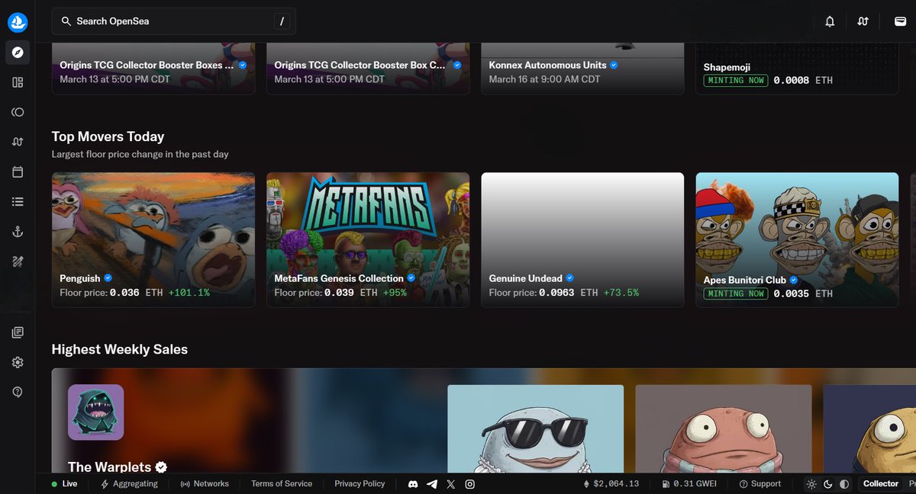Open the Rewards anchor icon in sidebar
This screenshot has height=494, width=916.
click(18, 232)
